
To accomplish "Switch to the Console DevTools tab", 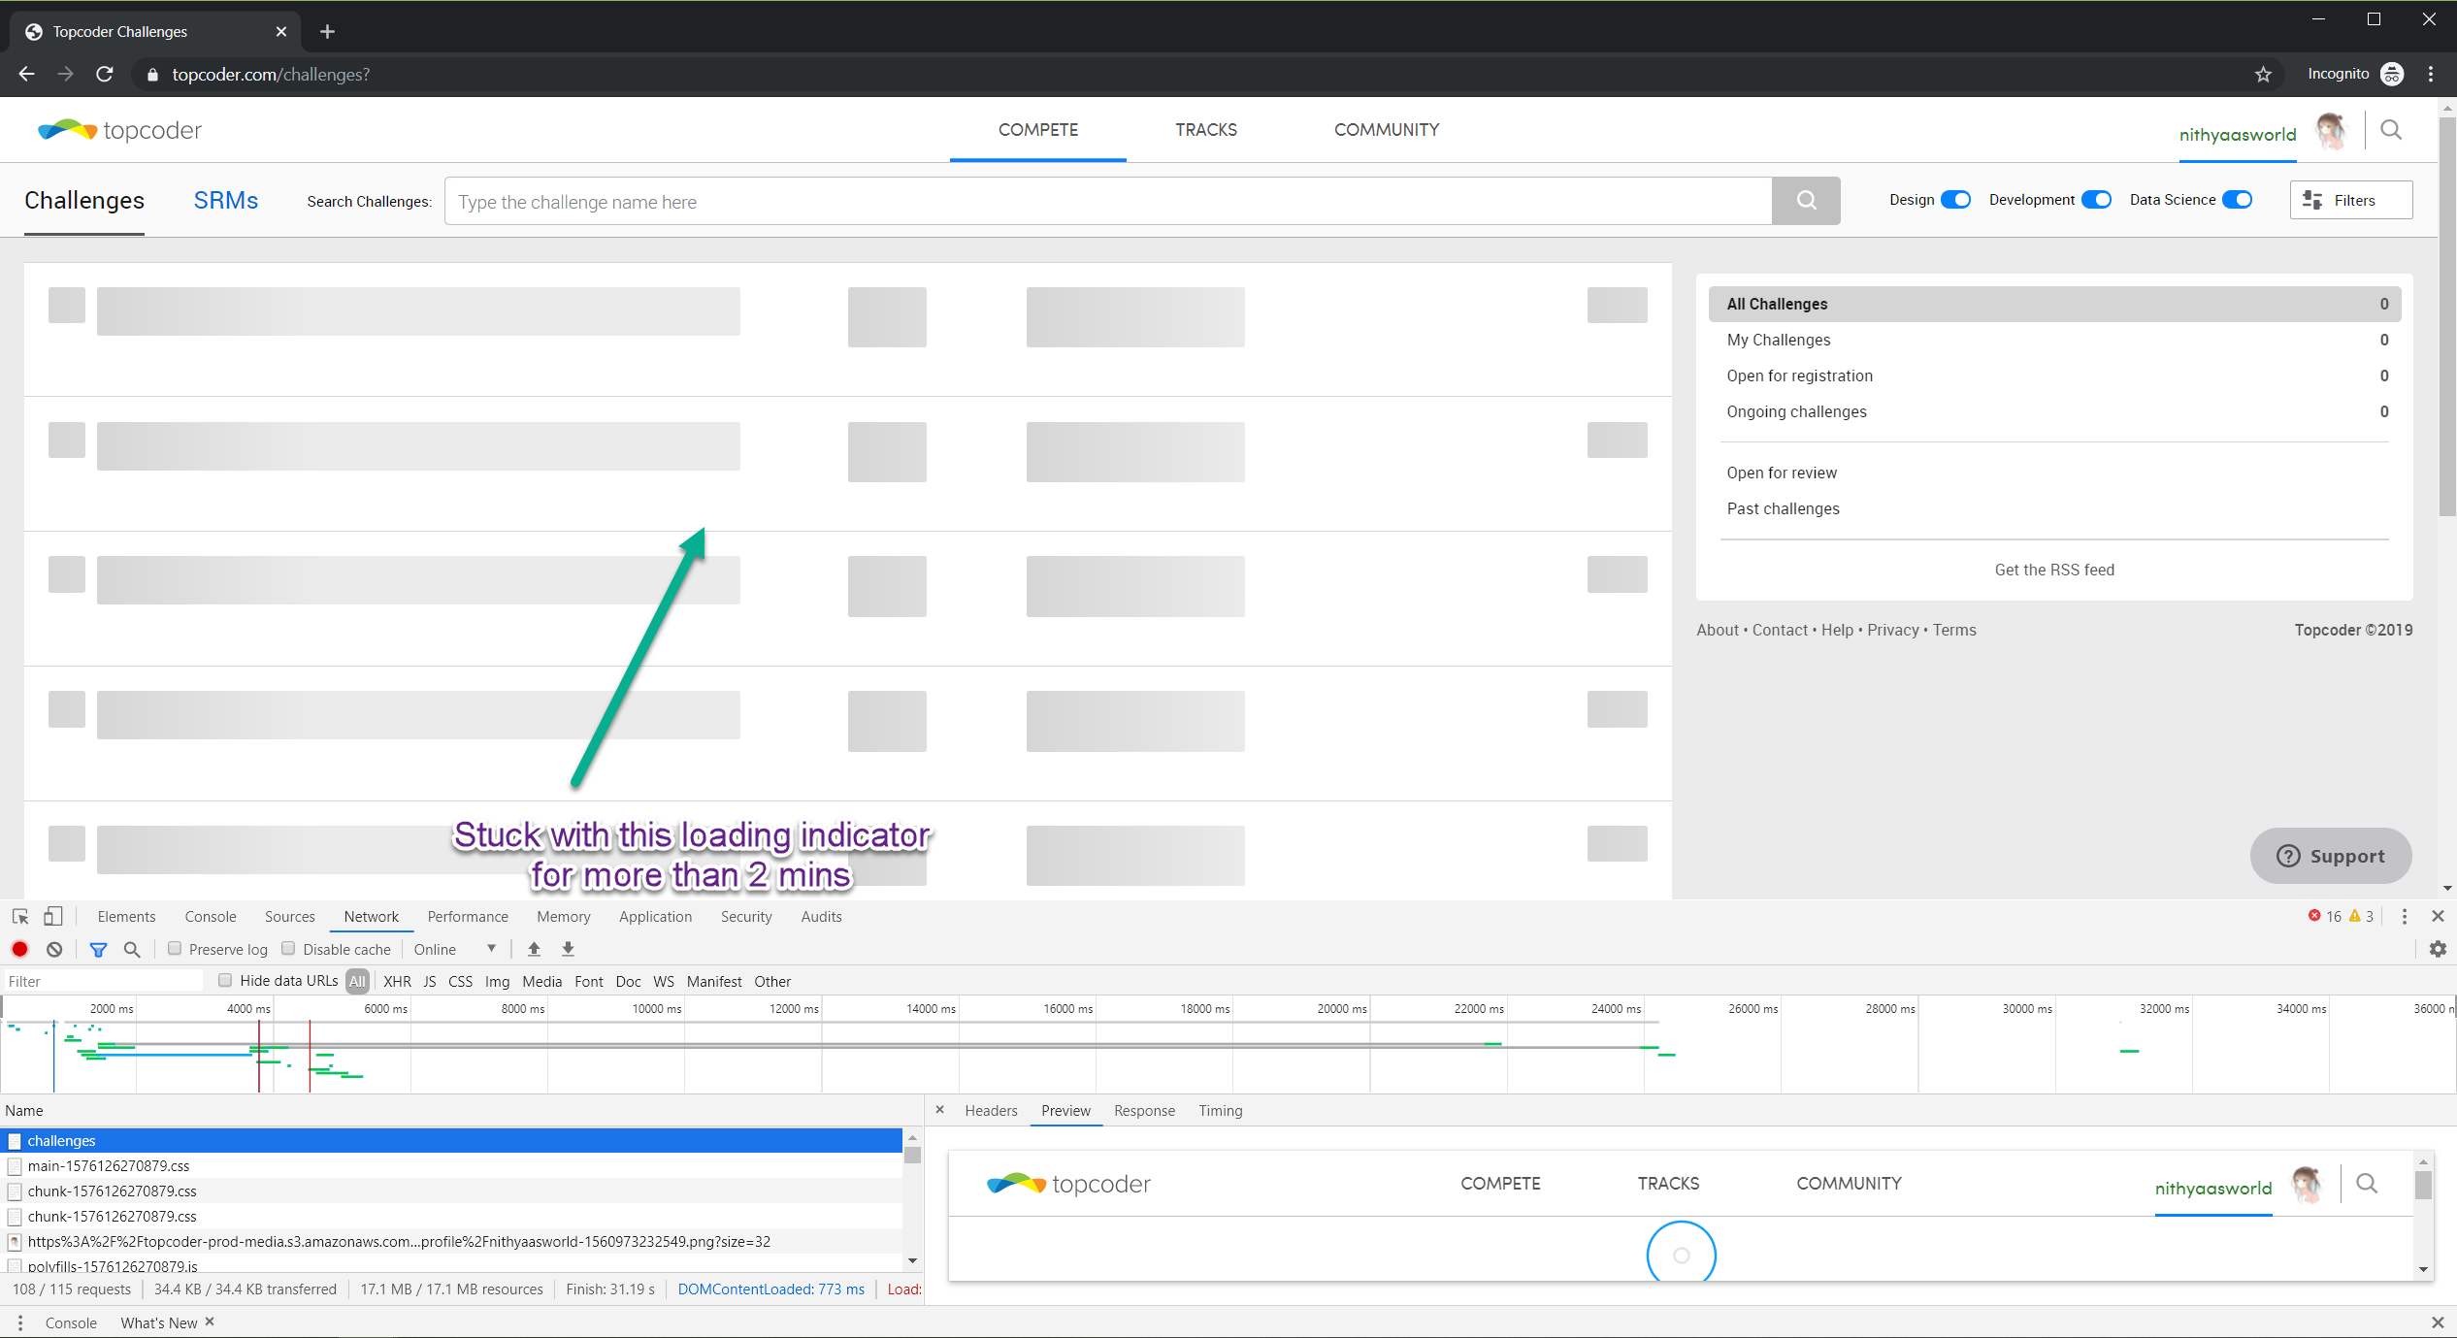I will pyautogui.click(x=211, y=916).
